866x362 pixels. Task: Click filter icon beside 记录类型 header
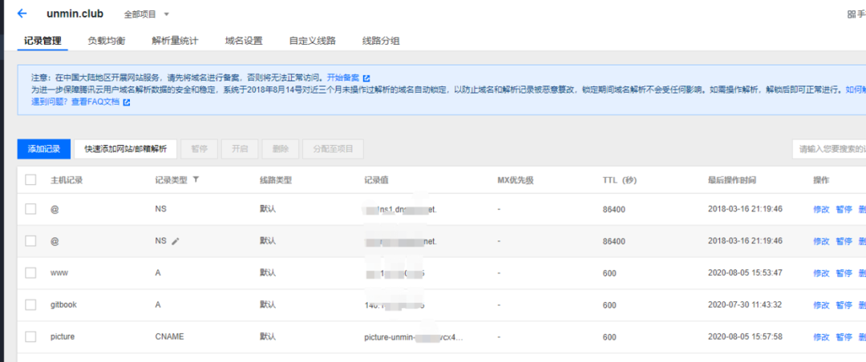(196, 179)
